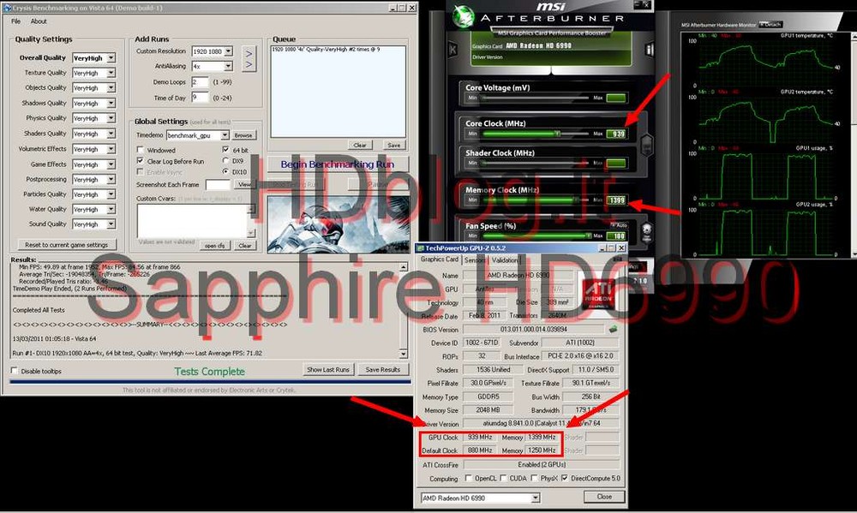Image resolution: width=857 pixels, height=513 pixels.
Task: Click Save Results
Action: pos(382,370)
